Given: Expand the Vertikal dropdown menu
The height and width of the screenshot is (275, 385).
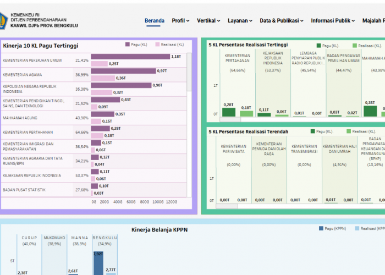Looking at the screenshot, I should coord(208,21).
